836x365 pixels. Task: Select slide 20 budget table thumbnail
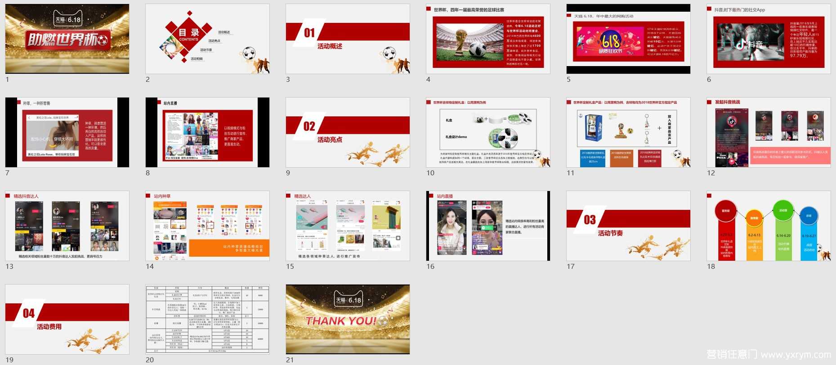coord(207,319)
